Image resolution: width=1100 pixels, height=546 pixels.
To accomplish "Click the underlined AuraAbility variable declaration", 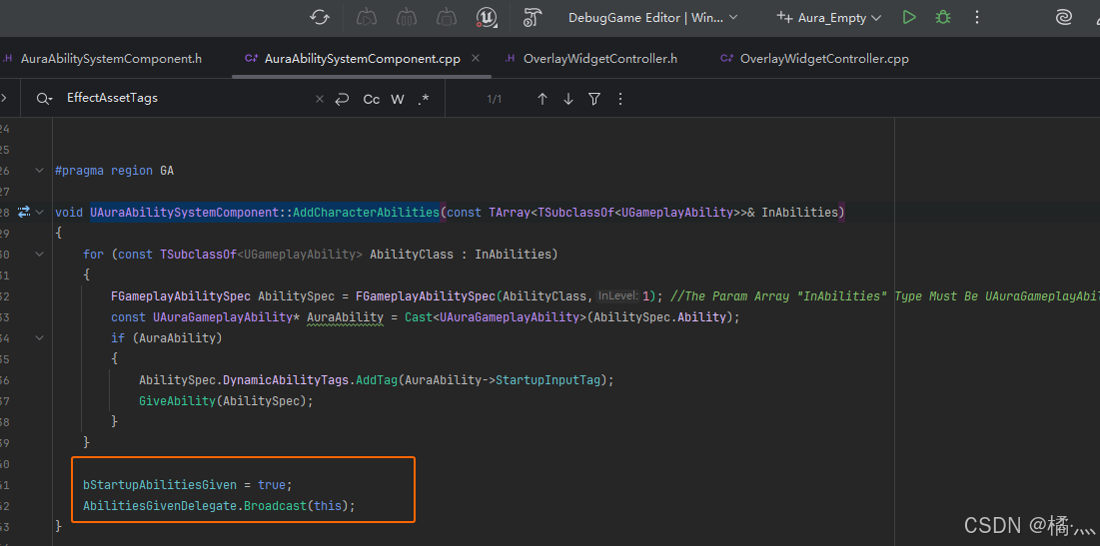I will tap(345, 317).
